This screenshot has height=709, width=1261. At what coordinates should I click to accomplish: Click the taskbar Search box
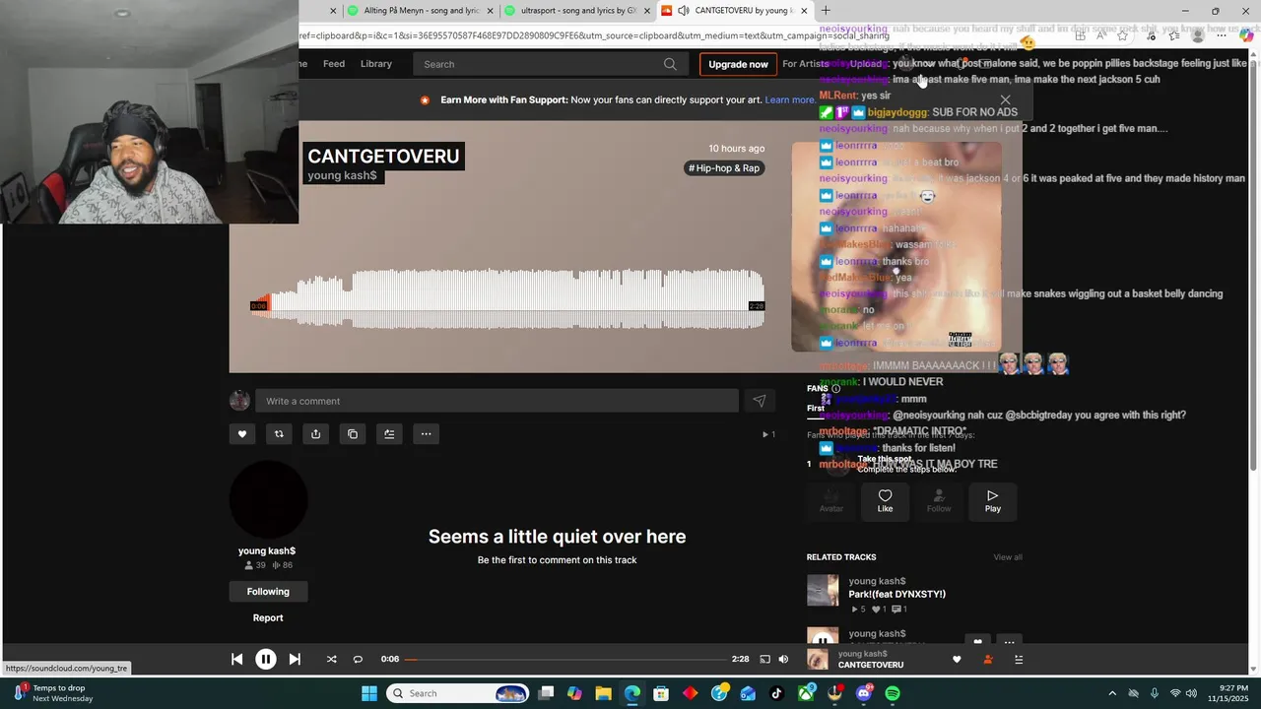[x=458, y=693]
